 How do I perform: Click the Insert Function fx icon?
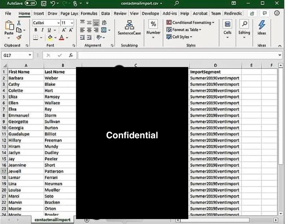(x=71, y=55)
